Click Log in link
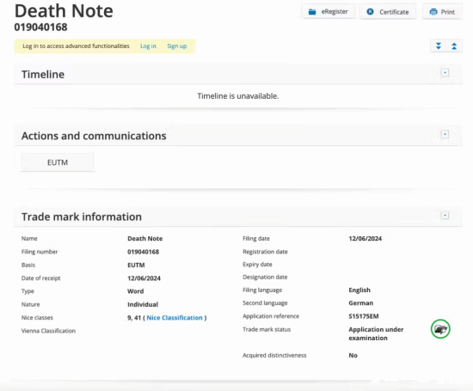This screenshot has width=473, height=391. coord(148,46)
